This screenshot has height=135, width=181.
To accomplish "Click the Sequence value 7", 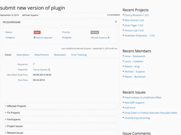I will (34, 64).
